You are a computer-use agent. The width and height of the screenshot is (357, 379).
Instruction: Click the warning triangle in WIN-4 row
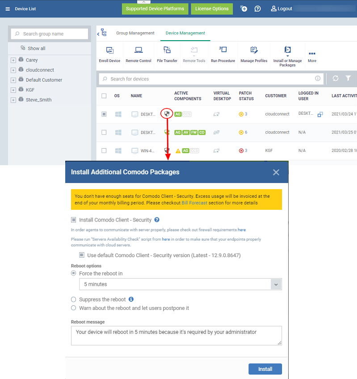pos(178,151)
